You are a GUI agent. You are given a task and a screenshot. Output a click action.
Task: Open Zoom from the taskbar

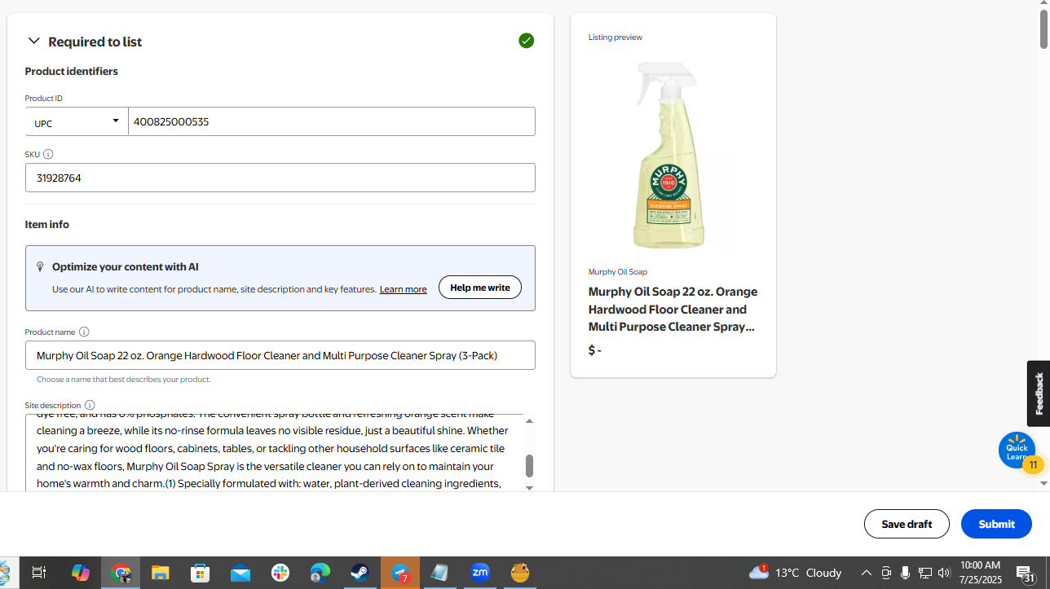pos(480,573)
